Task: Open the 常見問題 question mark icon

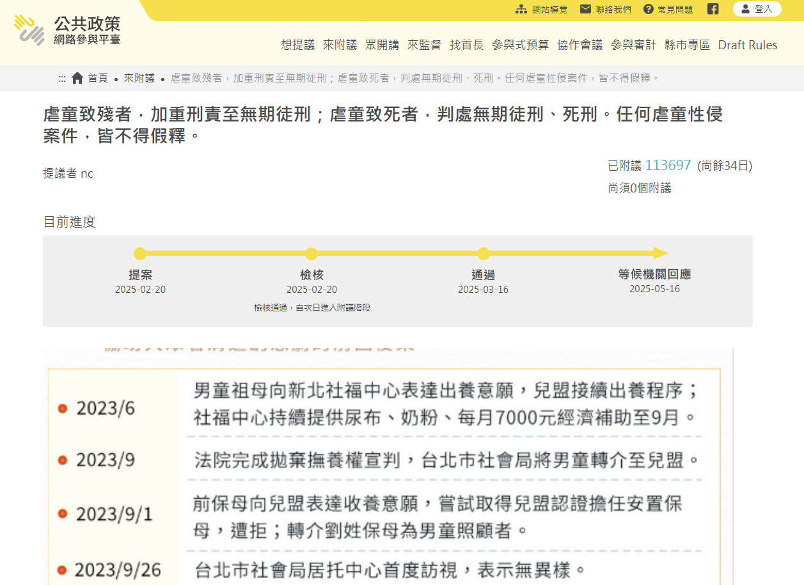Action: pos(650,9)
